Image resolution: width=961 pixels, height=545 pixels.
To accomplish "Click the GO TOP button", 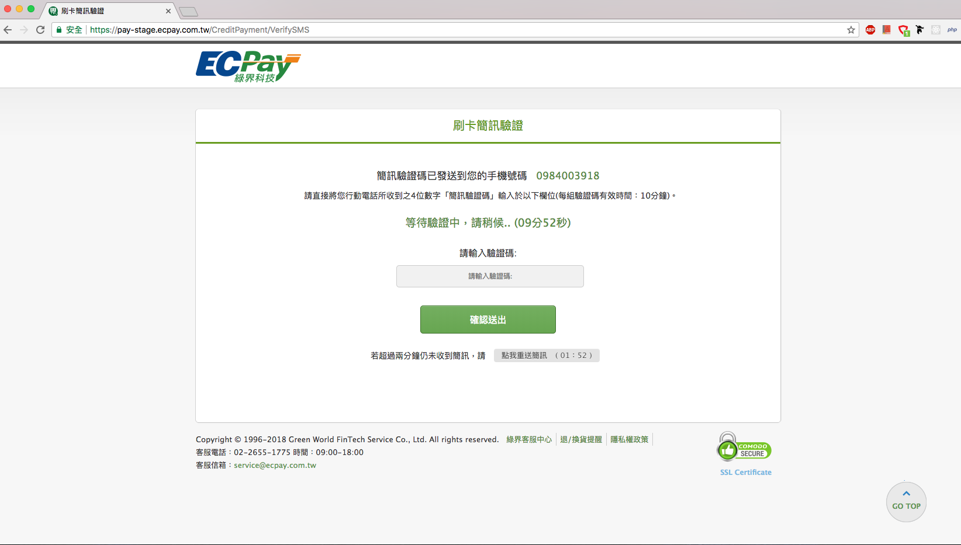I will [x=906, y=502].
